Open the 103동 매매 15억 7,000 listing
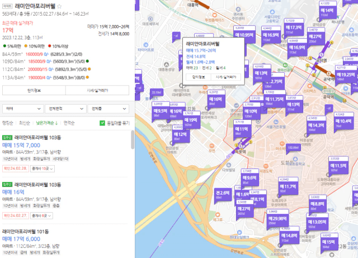 [65, 153]
